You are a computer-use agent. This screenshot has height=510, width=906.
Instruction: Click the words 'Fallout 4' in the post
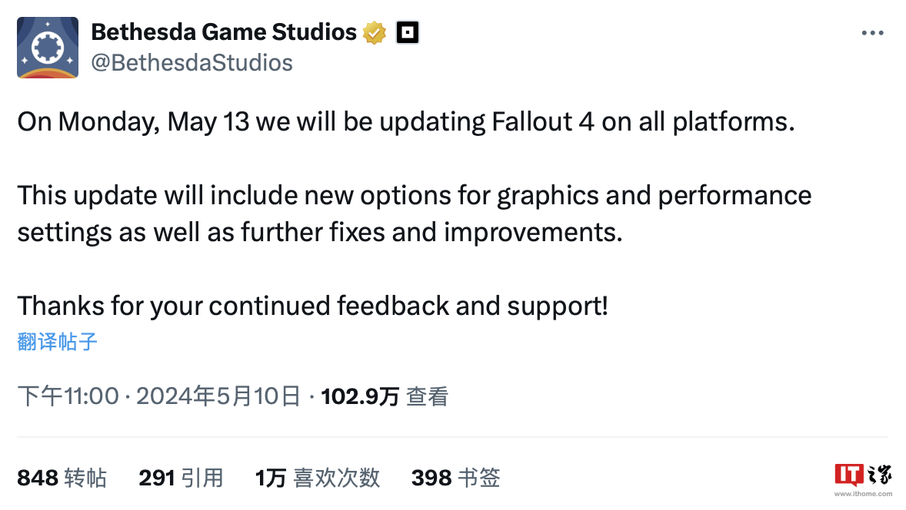[542, 121]
